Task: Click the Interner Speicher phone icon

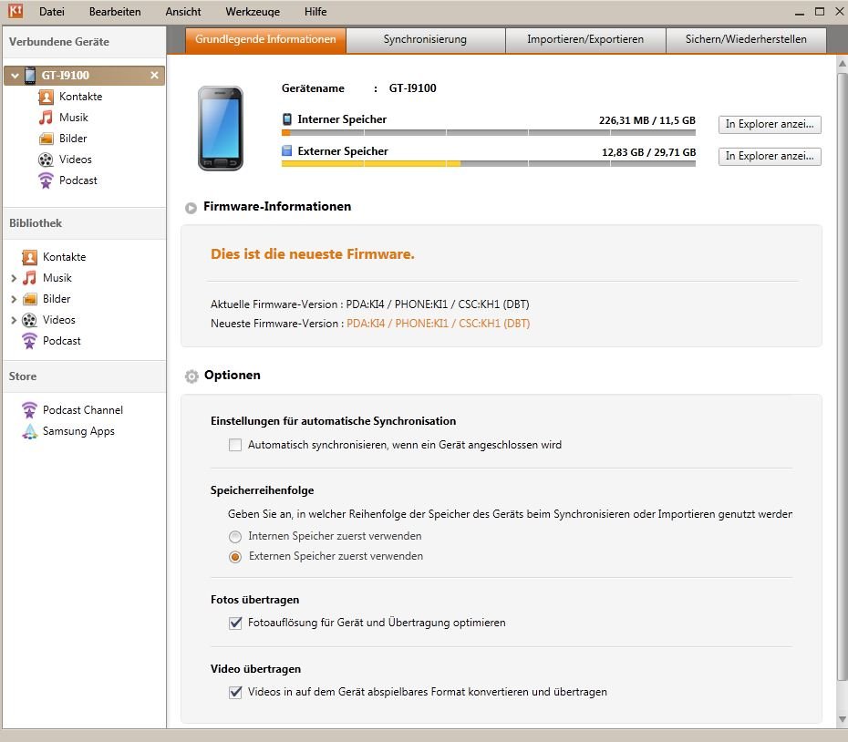Action: pyautogui.click(x=287, y=119)
